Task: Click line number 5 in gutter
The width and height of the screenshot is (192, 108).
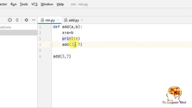Action: (40, 50)
